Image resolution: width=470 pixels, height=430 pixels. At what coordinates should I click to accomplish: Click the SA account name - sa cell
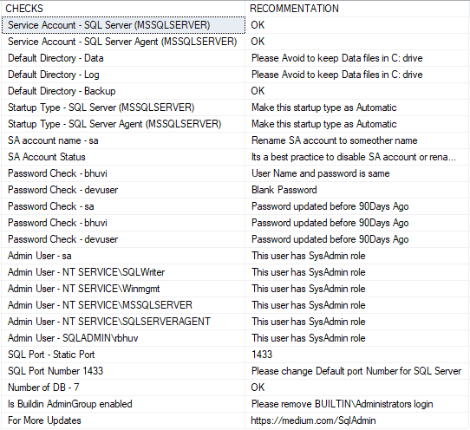[x=123, y=140]
